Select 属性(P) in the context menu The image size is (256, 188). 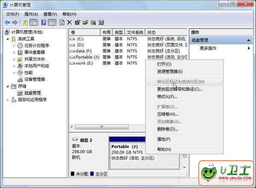[184, 140]
